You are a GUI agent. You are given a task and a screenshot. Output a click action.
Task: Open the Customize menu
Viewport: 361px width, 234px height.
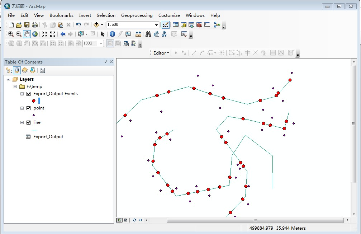[x=169, y=15]
